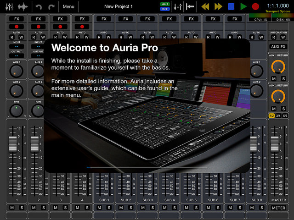Toggle the INT sync indicator
The width and height of the screenshot is (294, 220).
click(165, 9)
